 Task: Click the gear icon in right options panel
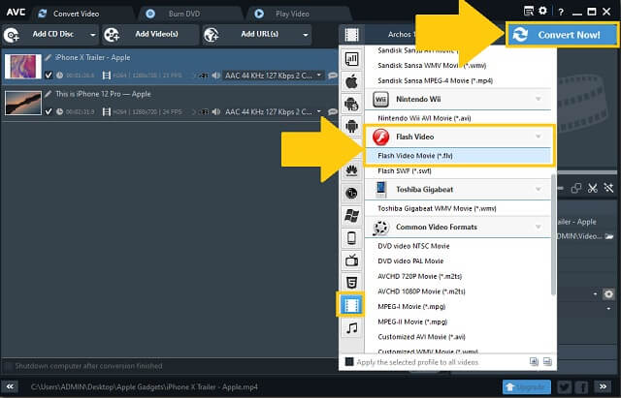point(608,294)
